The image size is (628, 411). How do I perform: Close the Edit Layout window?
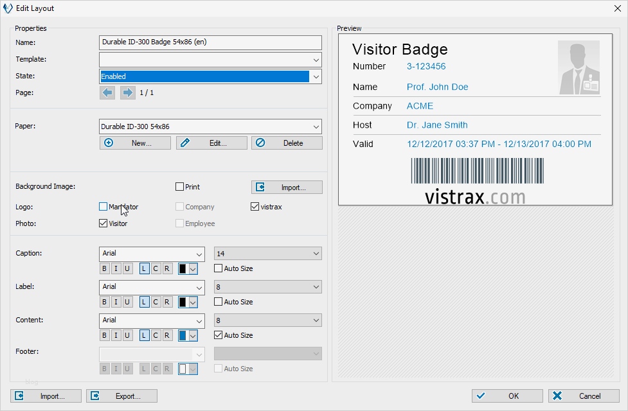click(618, 8)
